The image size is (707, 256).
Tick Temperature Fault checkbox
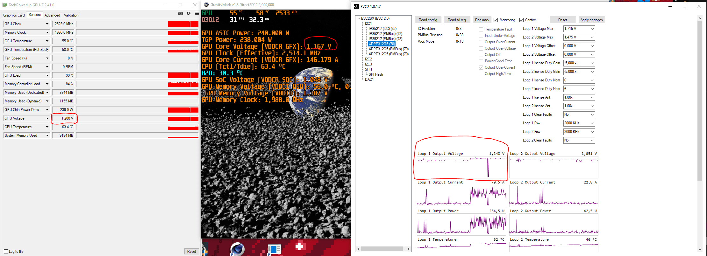coord(481,30)
